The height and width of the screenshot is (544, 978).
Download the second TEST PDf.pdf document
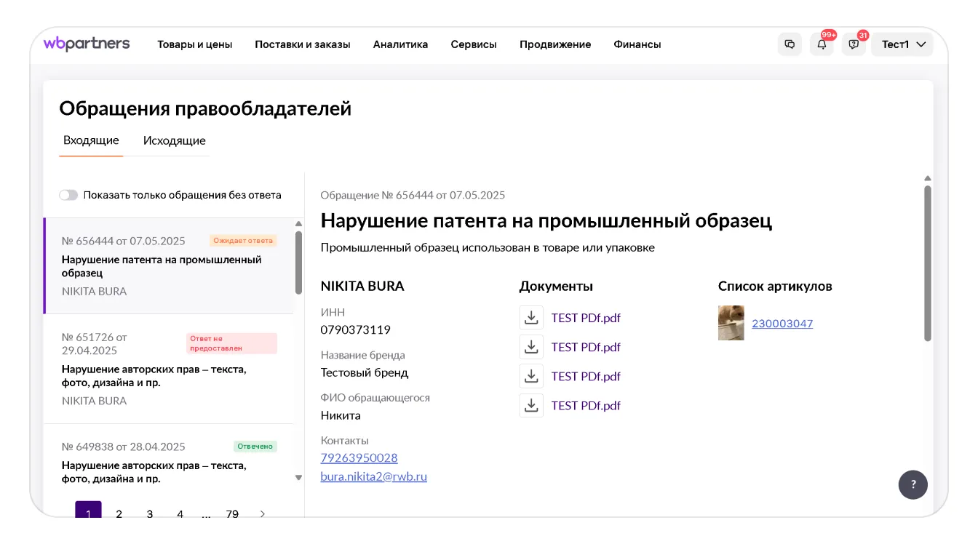tap(531, 347)
